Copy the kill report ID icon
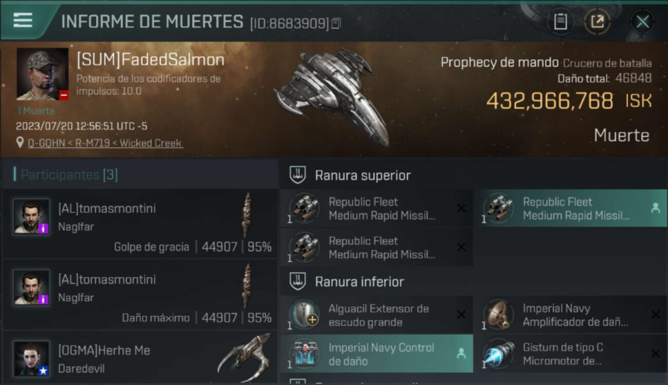The height and width of the screenshot is (385, 668). coord(336,23)
